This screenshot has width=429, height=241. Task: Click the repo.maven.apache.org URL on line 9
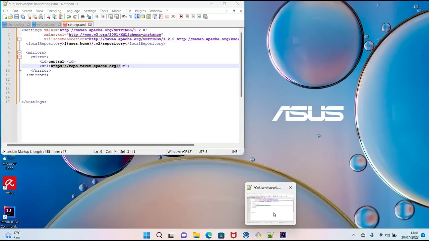tap(83, 66)
